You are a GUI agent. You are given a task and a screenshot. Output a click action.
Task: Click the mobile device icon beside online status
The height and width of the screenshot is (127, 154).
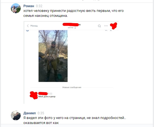pos(75,28)
